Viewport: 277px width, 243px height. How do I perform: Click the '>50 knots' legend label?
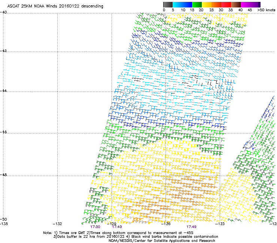pos(266,10)
